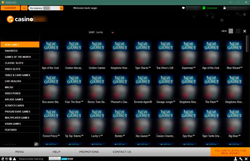Open Lucky U game
Screen dimensions: 250x161
(97, 123)
